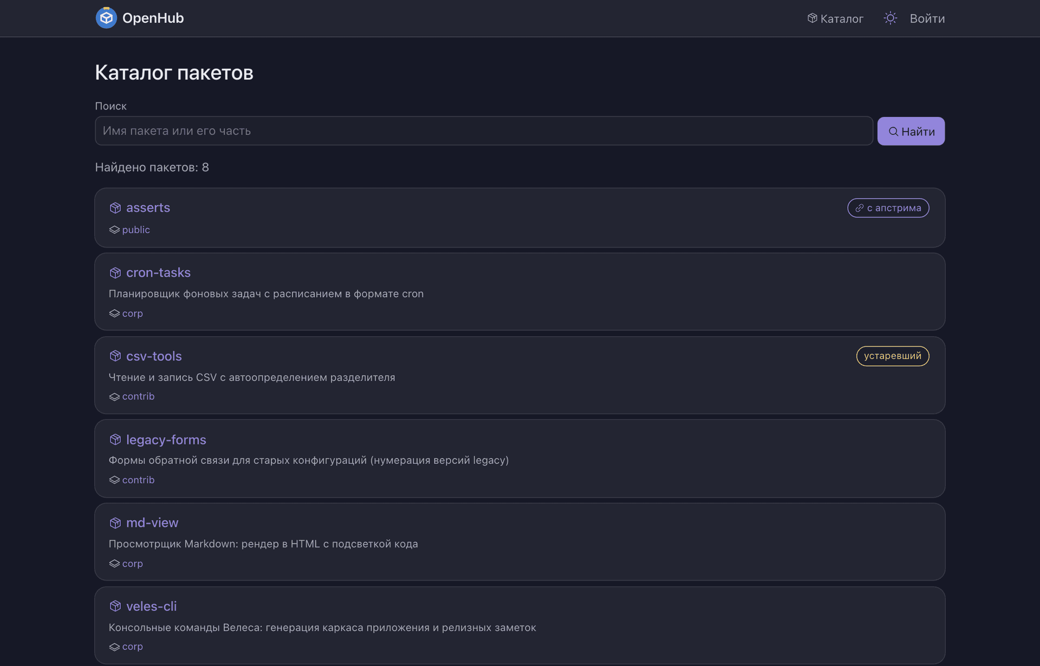Open the Каталог navigation item

click(835, 18)
